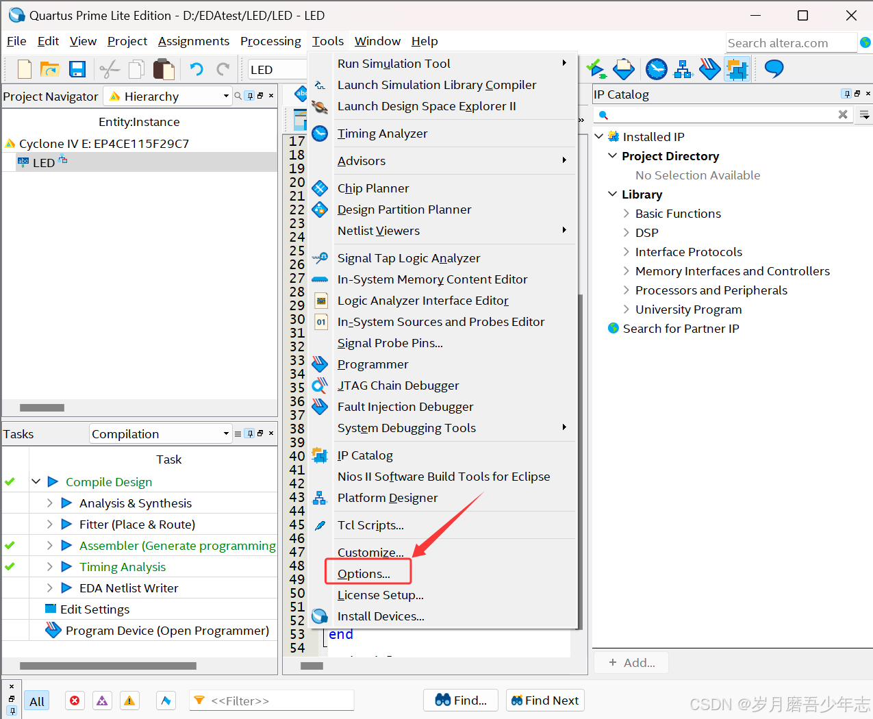Viewport: 873px width, 719px height.
Task: Click the Find Next button
Action: point(545,701)
